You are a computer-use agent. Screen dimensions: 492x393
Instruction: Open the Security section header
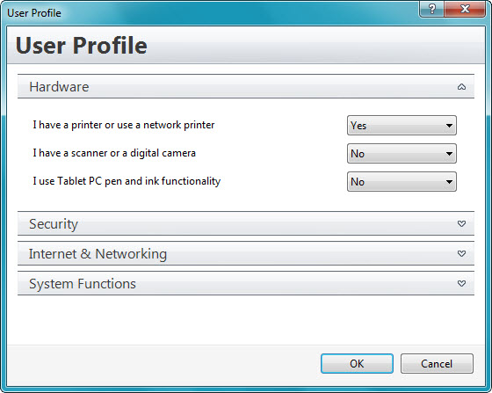[246, 223]
